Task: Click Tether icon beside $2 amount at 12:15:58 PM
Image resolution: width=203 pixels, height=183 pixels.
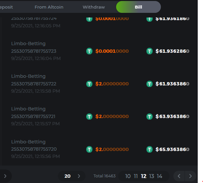Action: (x=89, y=84)
